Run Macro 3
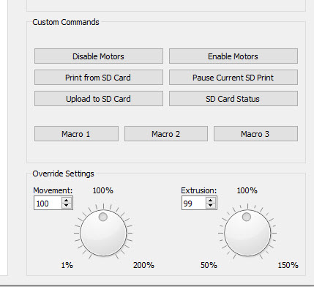The image size is (314, 287). click(x=255, y=134)
